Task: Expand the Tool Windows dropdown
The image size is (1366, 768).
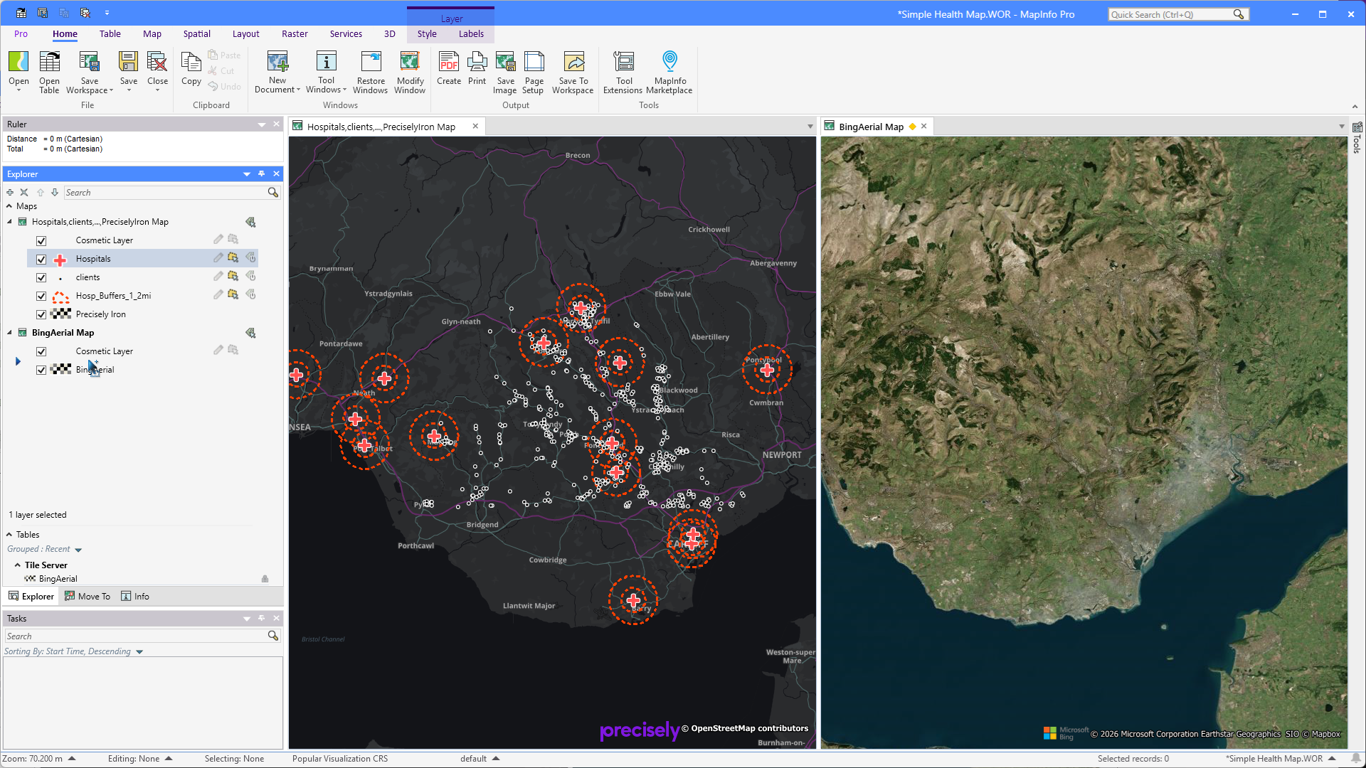Action: [x=326, y=90]
